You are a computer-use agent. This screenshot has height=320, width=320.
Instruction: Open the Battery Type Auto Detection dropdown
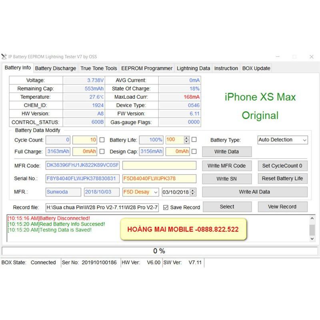[283, 140]
